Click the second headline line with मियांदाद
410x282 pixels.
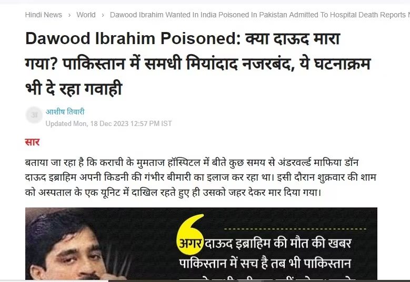[x=198, y=64]
